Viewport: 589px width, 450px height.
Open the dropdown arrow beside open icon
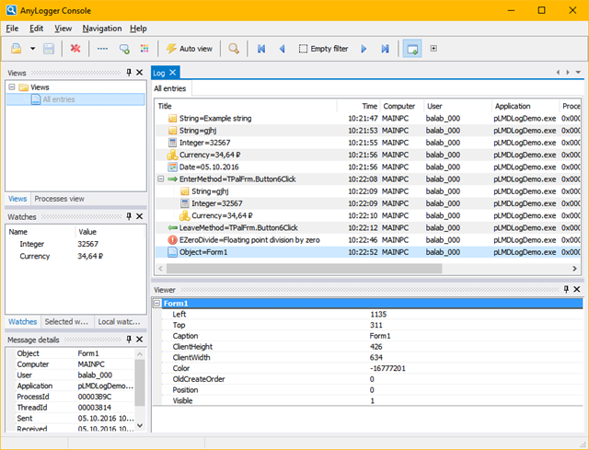coord(32,48)
